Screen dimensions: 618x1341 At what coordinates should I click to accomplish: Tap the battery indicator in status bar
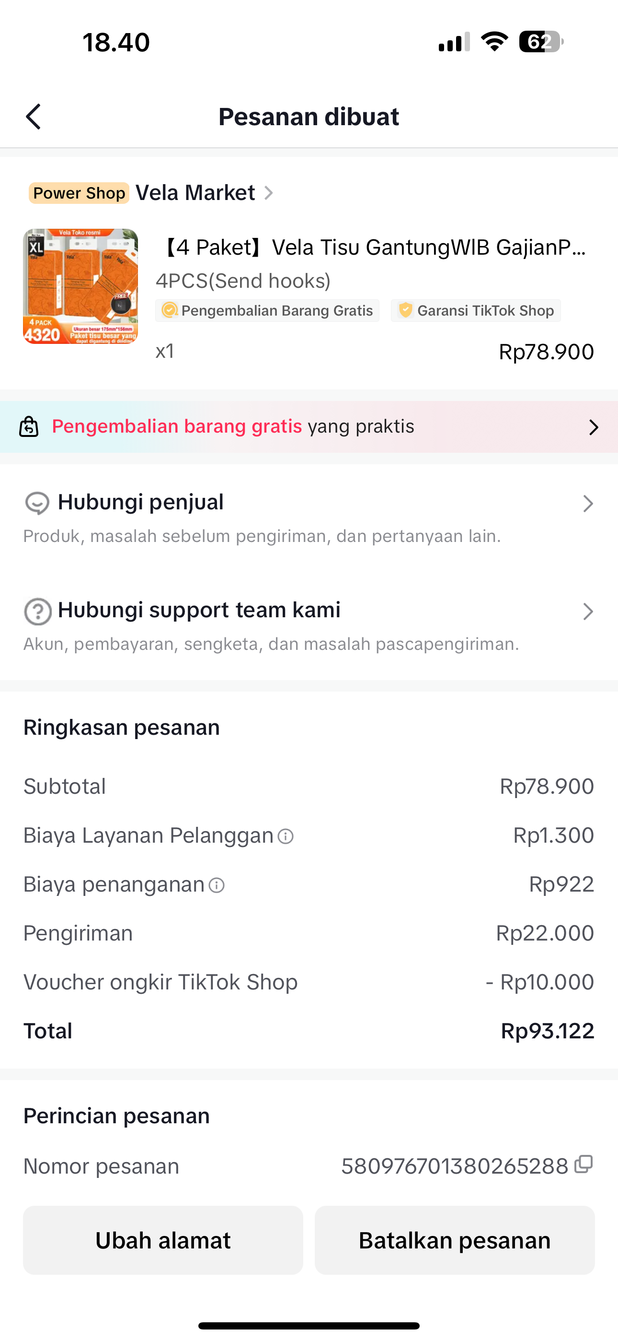[540, 42]
